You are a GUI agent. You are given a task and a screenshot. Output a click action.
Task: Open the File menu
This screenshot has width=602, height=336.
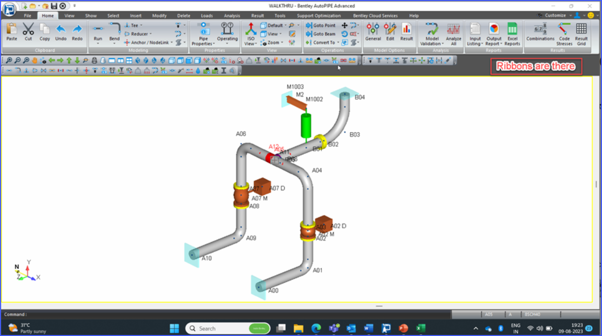[x=27, y=16]
